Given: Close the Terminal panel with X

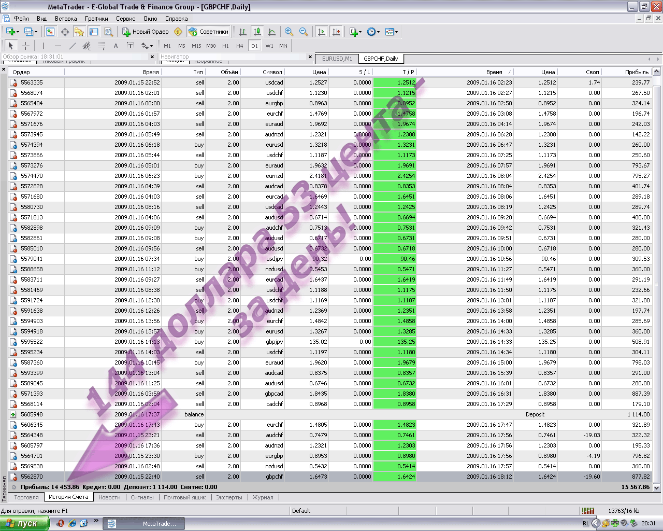Looking at the screenshot, I should (x=4, y=69).
